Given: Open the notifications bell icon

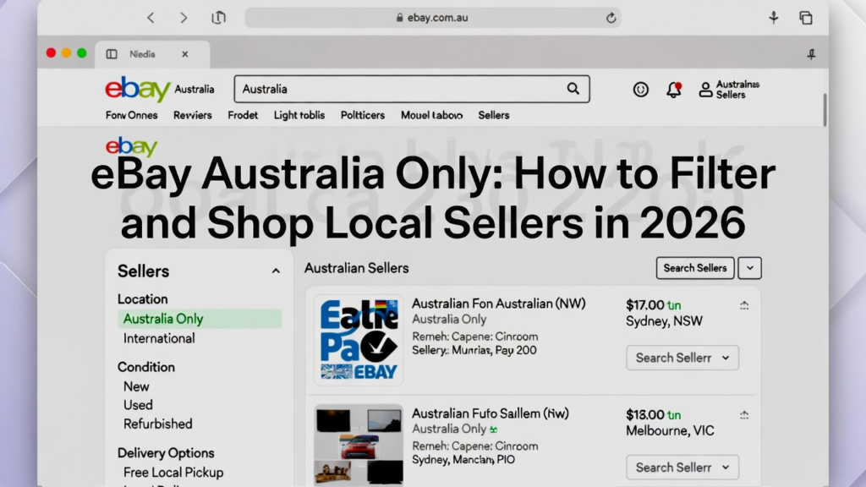Looking at the screenshot, I should (x=674, y=89).
